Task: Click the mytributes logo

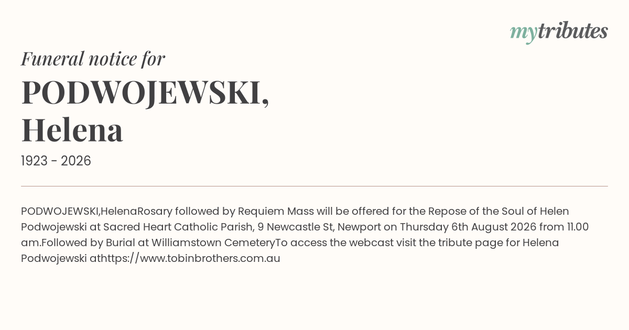Action: pyautogui.click(x=559, y=32)
